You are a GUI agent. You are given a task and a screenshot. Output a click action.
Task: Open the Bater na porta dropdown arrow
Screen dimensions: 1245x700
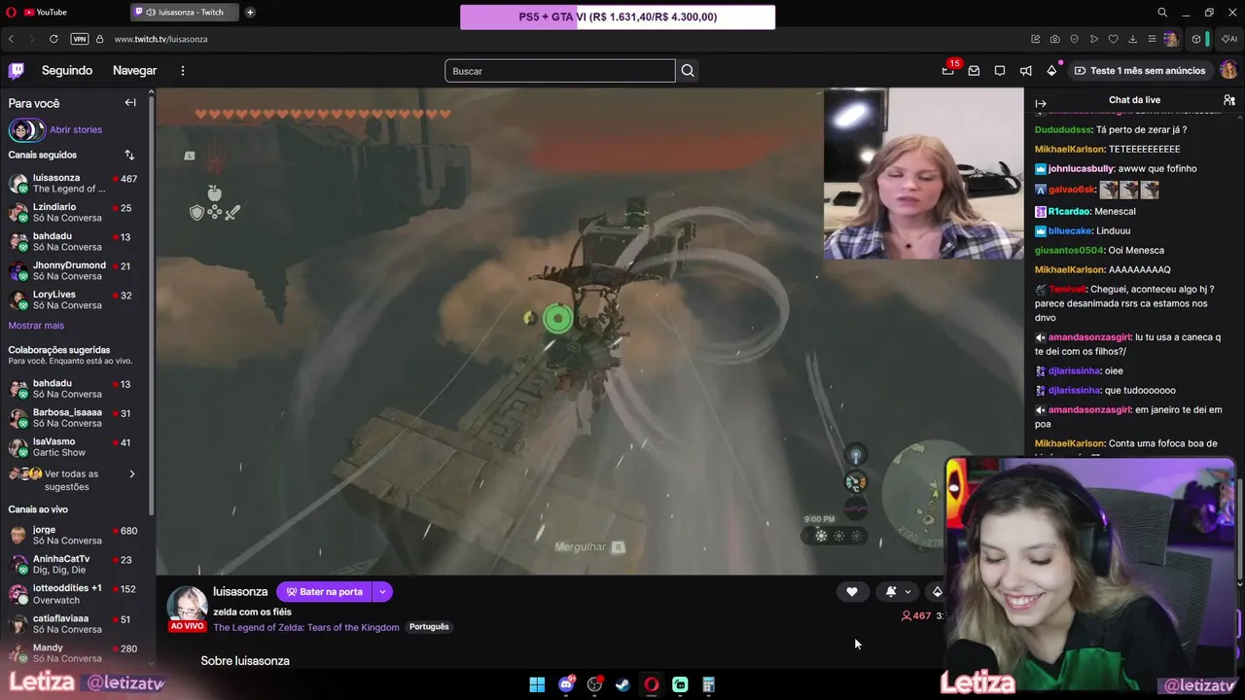pos(382,591)
